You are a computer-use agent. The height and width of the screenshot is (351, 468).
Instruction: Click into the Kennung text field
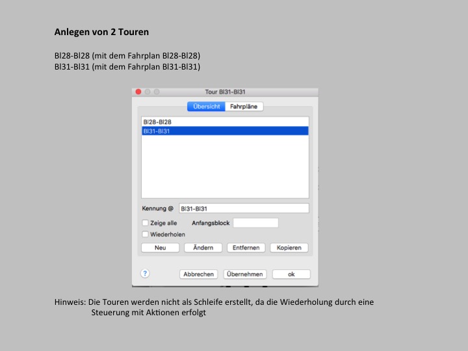coord(244,209)
